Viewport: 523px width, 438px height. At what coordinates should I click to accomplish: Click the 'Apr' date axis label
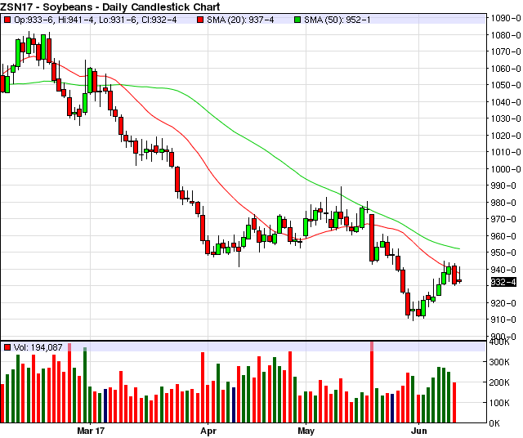tap(208, 431)
